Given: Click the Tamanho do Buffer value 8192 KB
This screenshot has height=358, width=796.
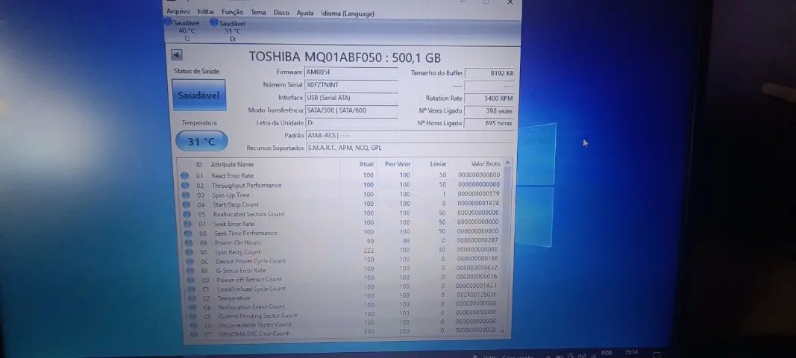Looking at the screenshot, I should [x=490, y=73].
